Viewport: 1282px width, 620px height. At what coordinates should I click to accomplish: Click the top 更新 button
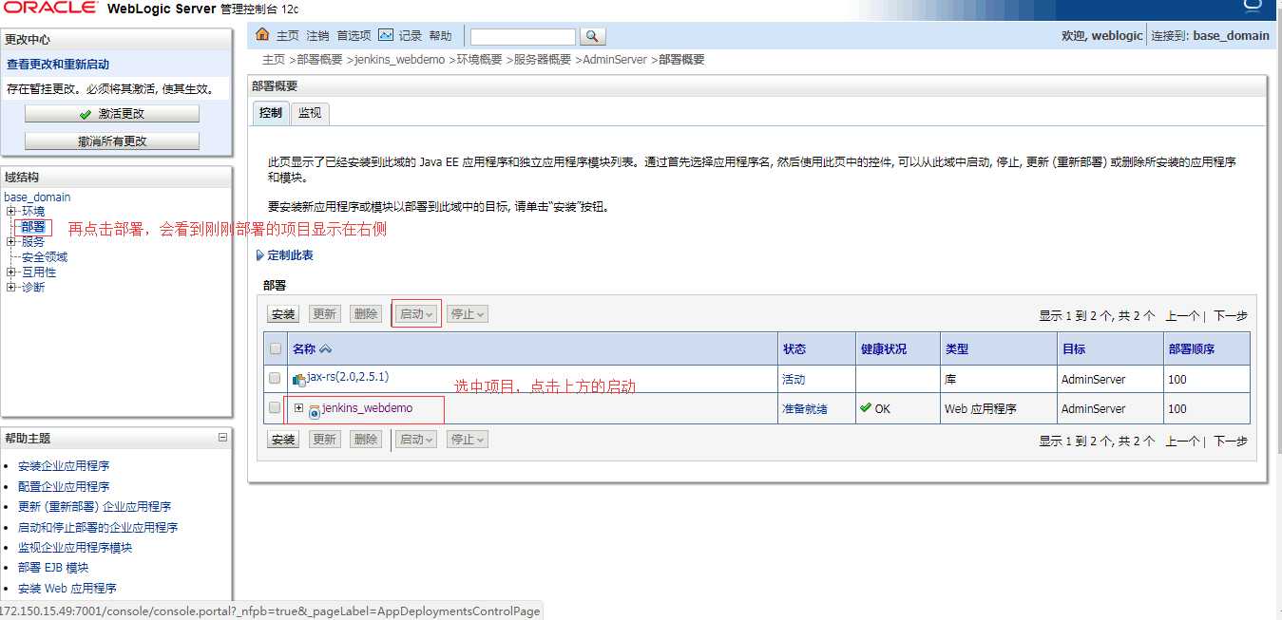pyautogui.click(x=324, y=313)
